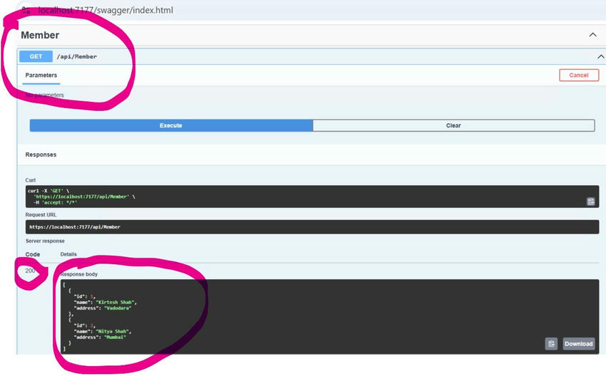The height and width of the screenshot is (376, 606).
Task: Click the /api/Member endpoint path
Action: 77,57
